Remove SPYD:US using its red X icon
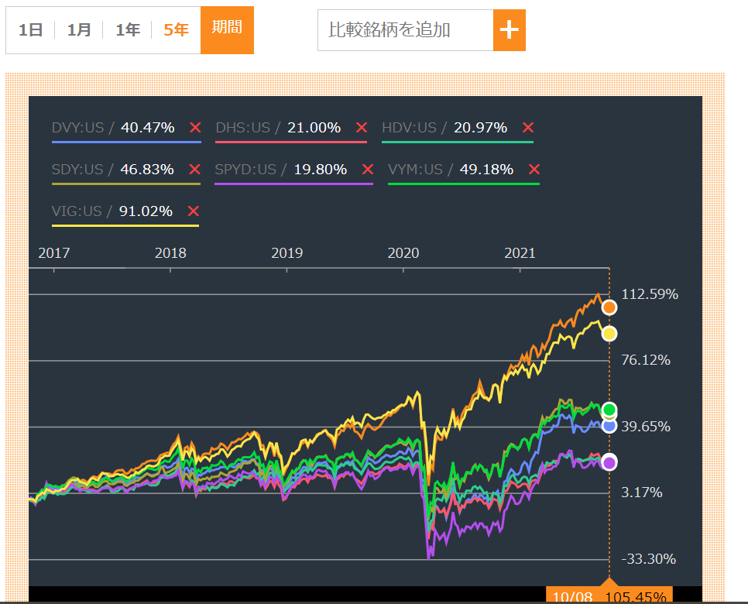 click(367, 170)
